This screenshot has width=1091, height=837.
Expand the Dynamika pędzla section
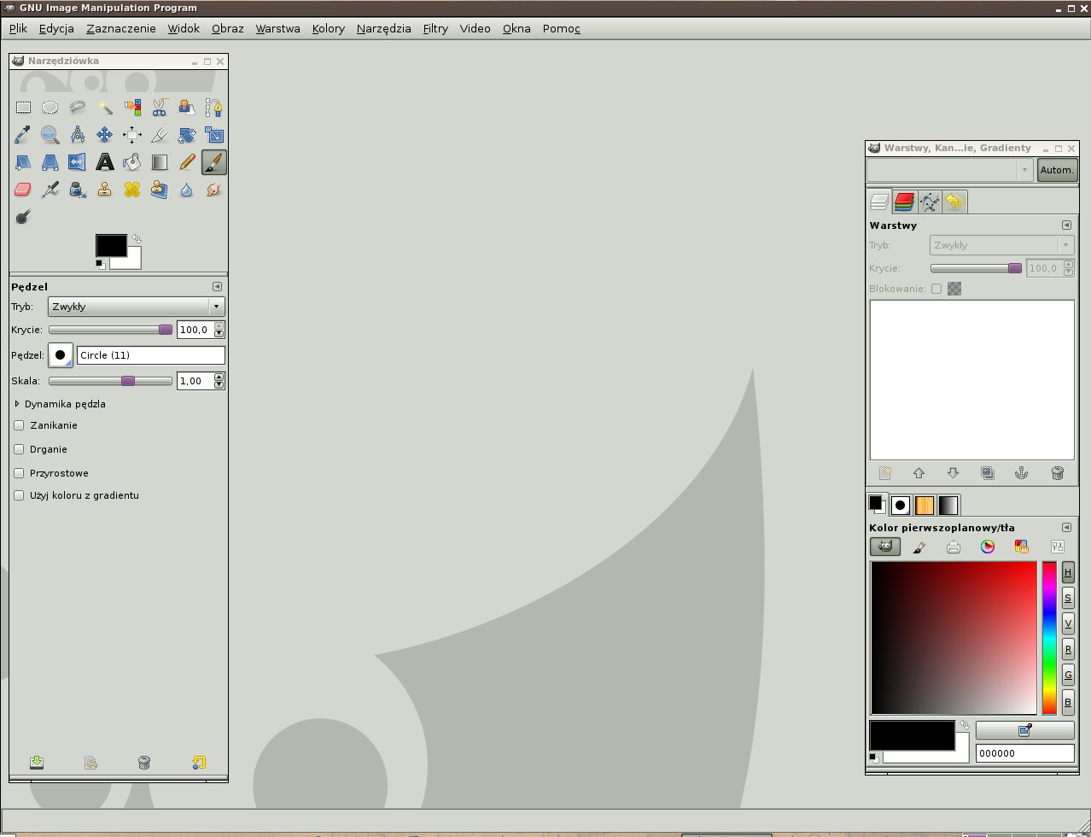[x=18, y=404]
